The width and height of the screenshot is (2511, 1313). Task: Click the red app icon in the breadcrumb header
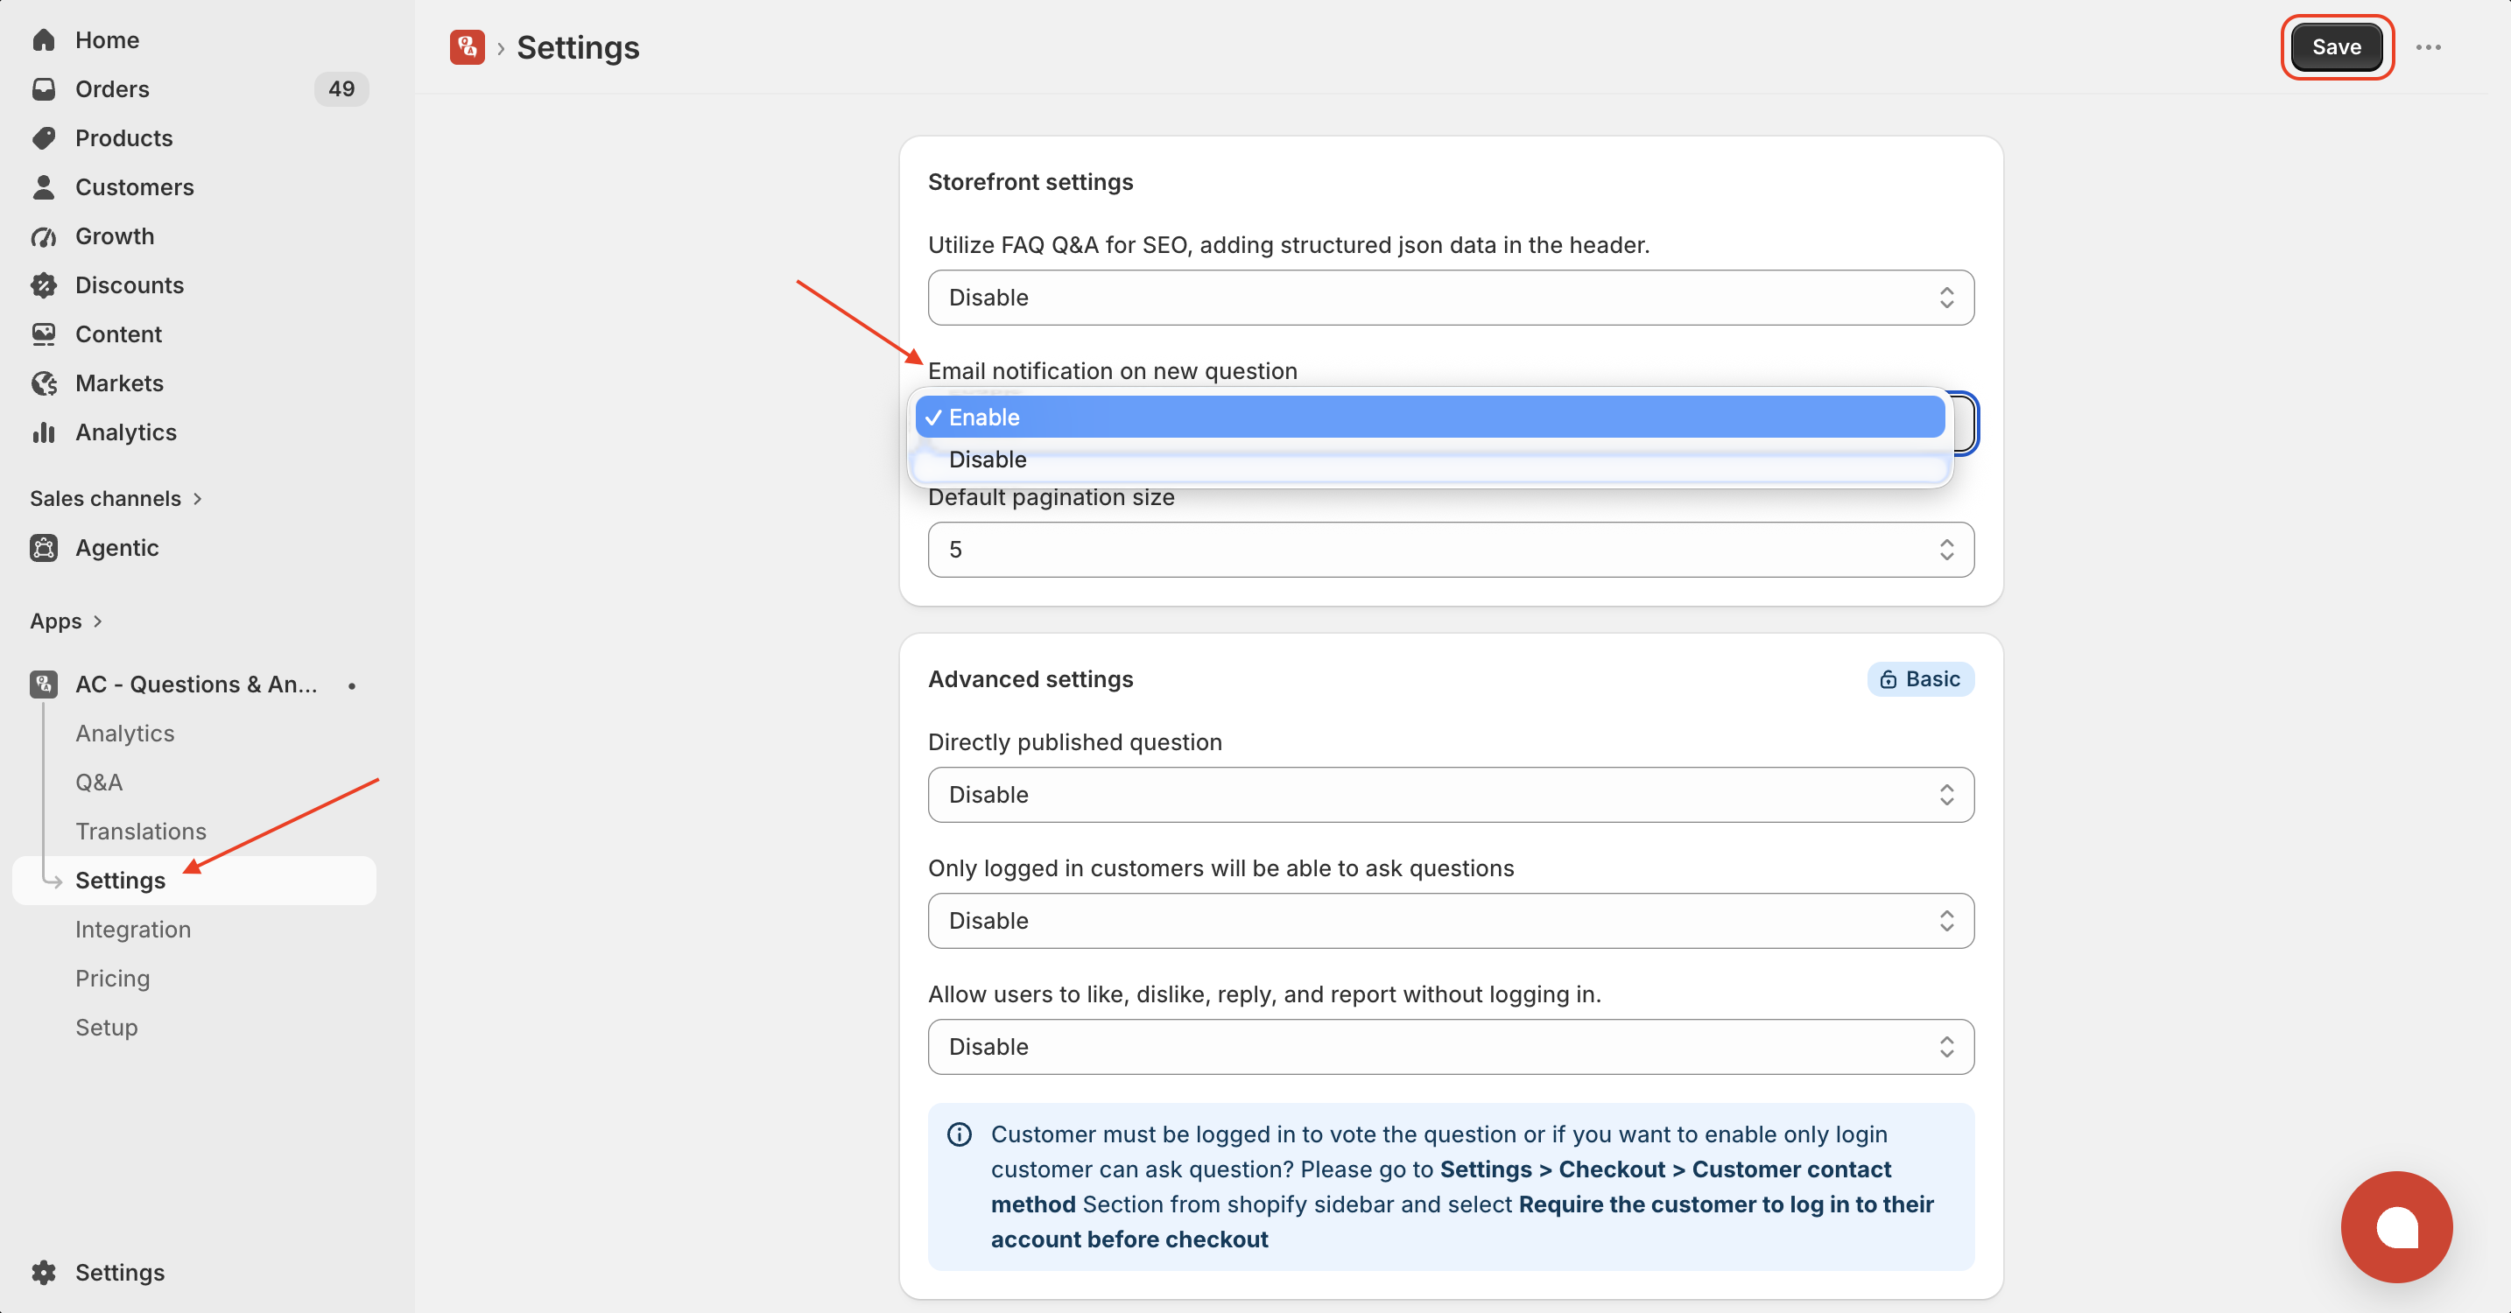467,46
